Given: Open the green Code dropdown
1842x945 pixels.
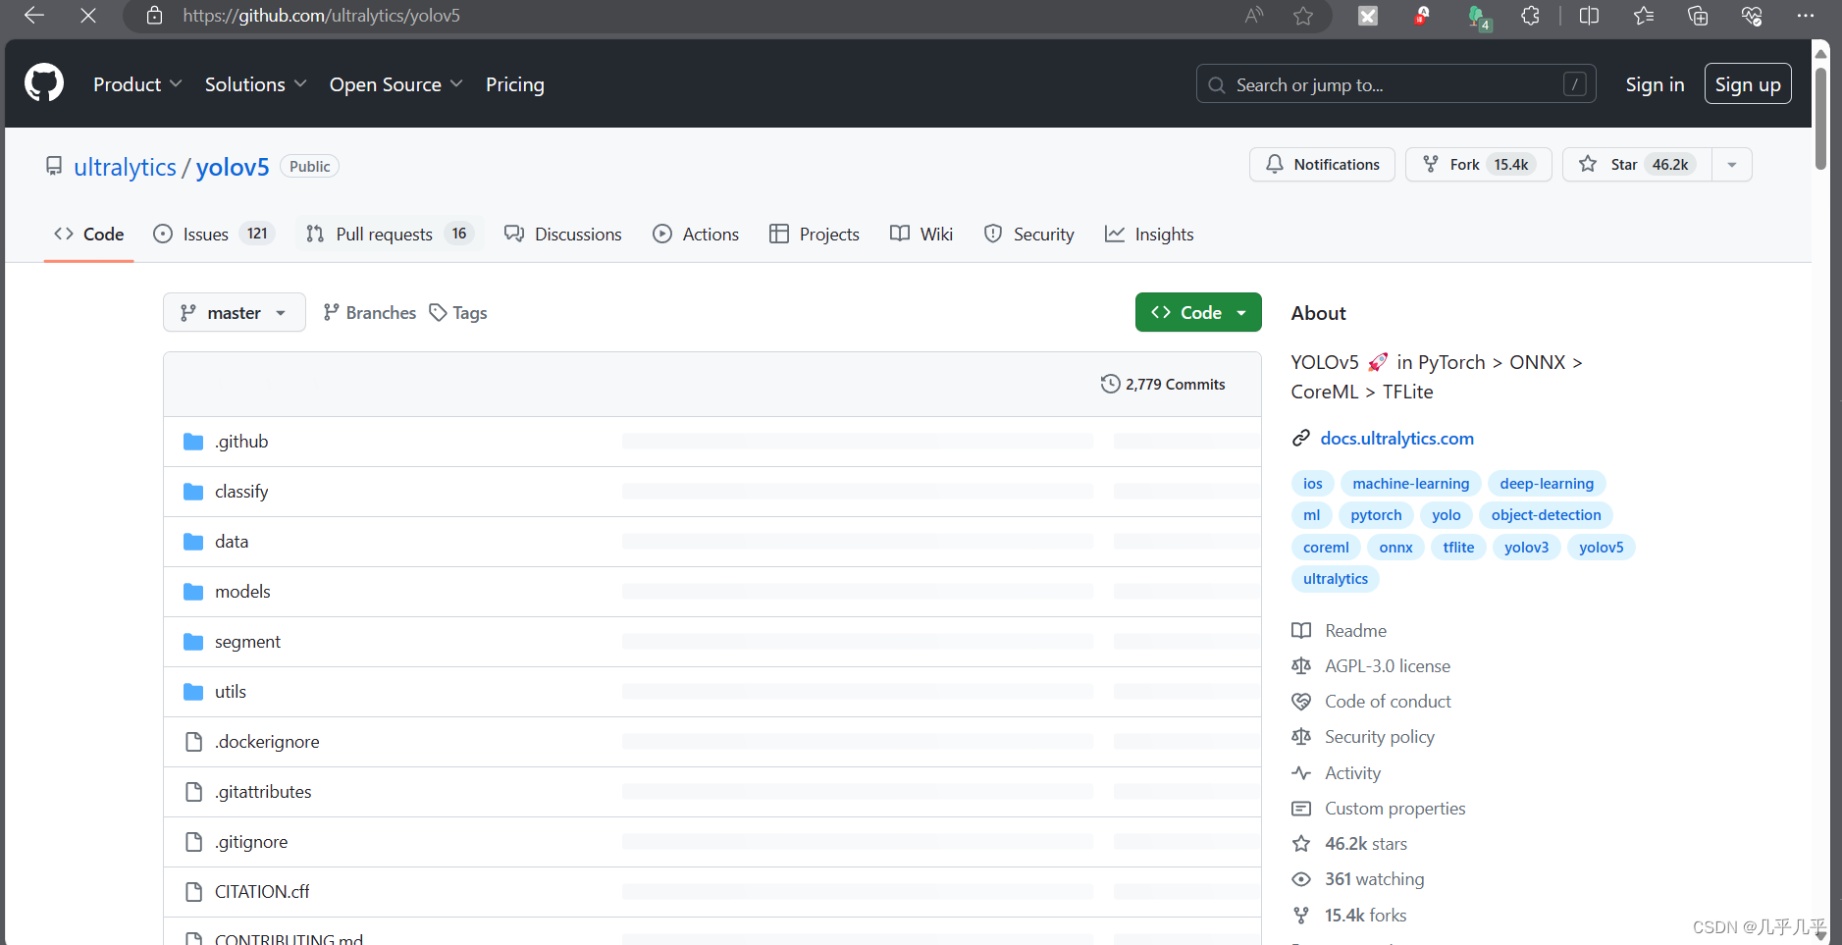Looking at the screenshot, I should (x=1198, y=312).
